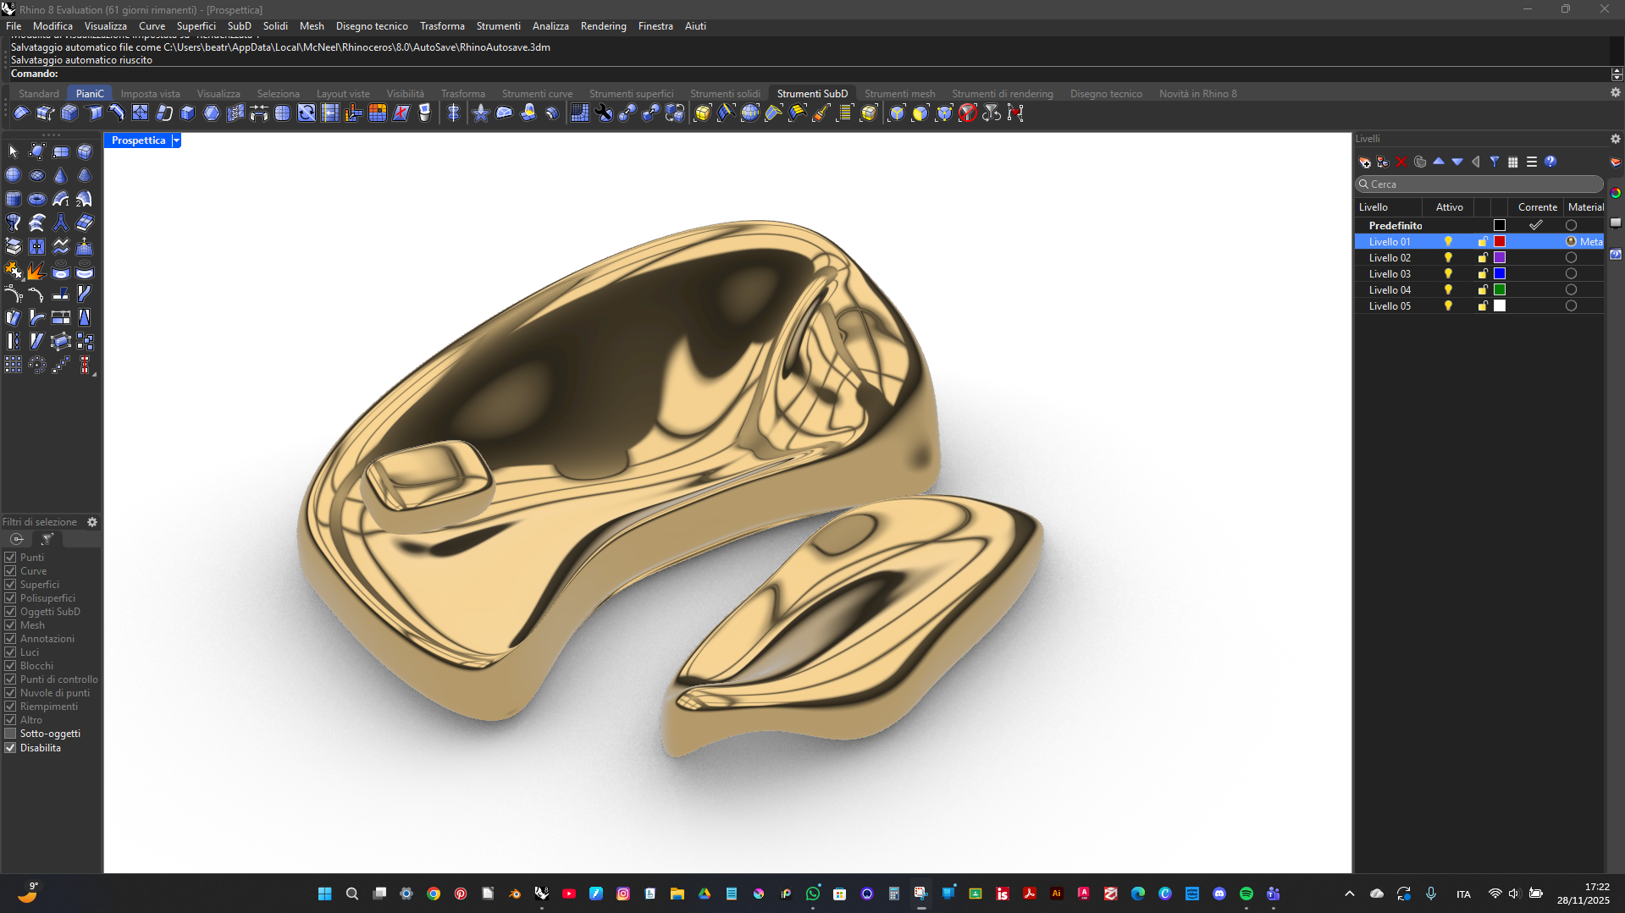Viewport: 1625px width, 913px height.
Task: Delete layer with the red X icon
Action: 1401,162
